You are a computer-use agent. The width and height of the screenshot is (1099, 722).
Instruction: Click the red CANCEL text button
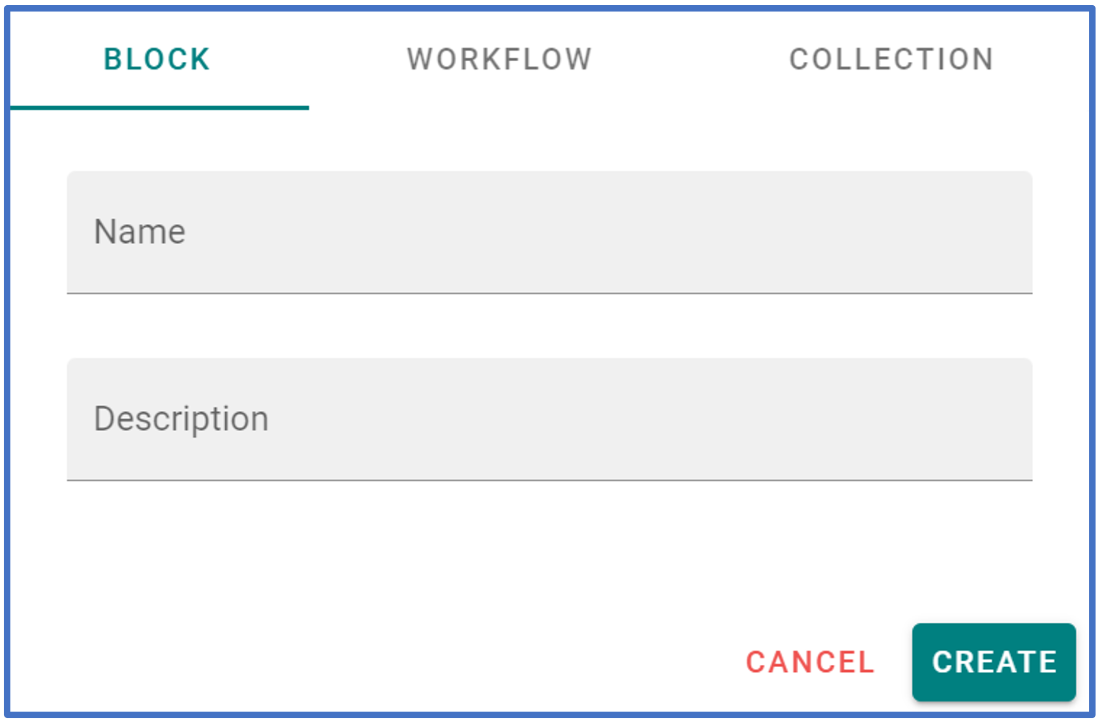(810, 662)
